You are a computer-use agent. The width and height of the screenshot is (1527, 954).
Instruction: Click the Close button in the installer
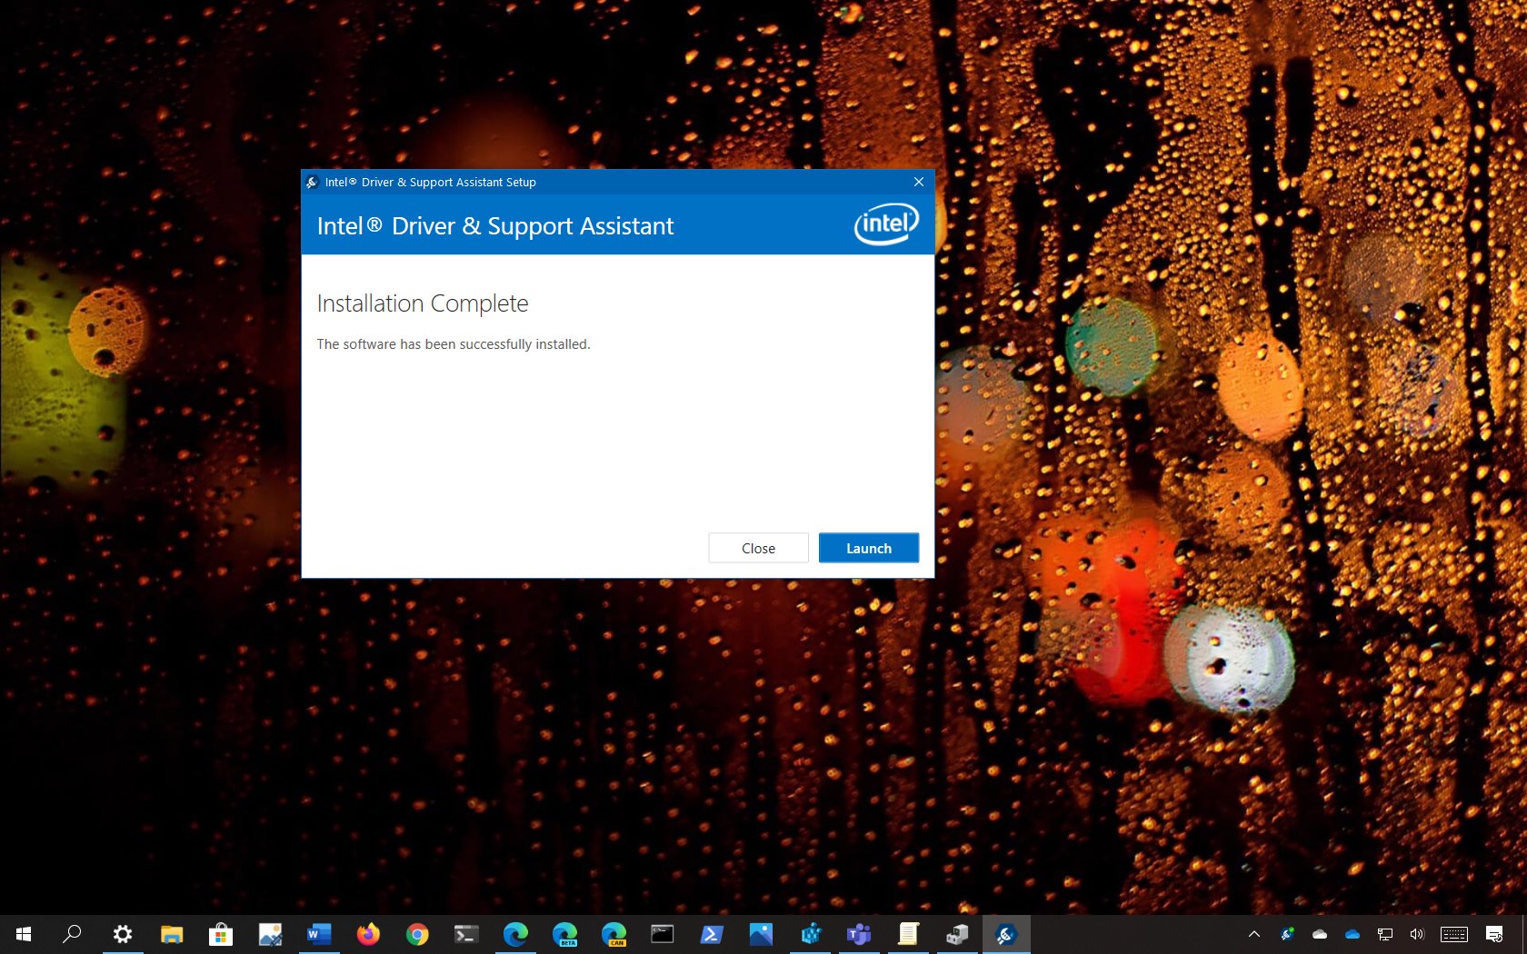758,548
